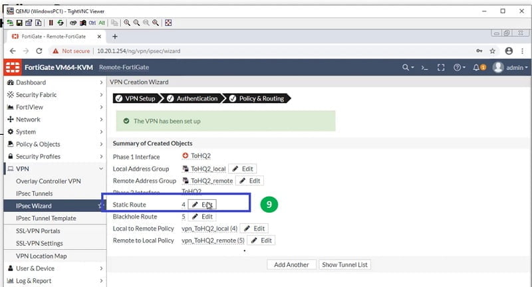Expand FortiView menu
This screenshot has width=532, height=287.
55,107
